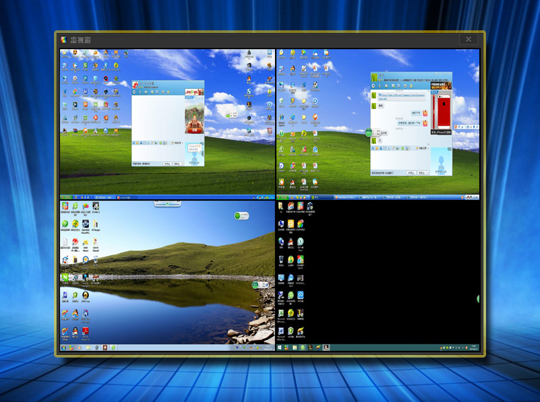Click the microphone icon in iPhone-ad chat toolbar

(x=380, y=86)
